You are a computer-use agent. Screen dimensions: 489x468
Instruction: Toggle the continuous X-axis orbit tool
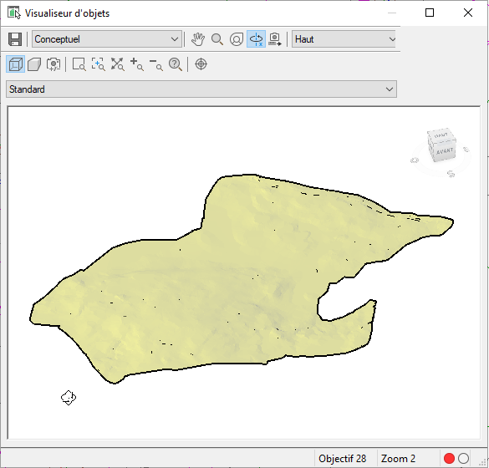click(256, 39)
